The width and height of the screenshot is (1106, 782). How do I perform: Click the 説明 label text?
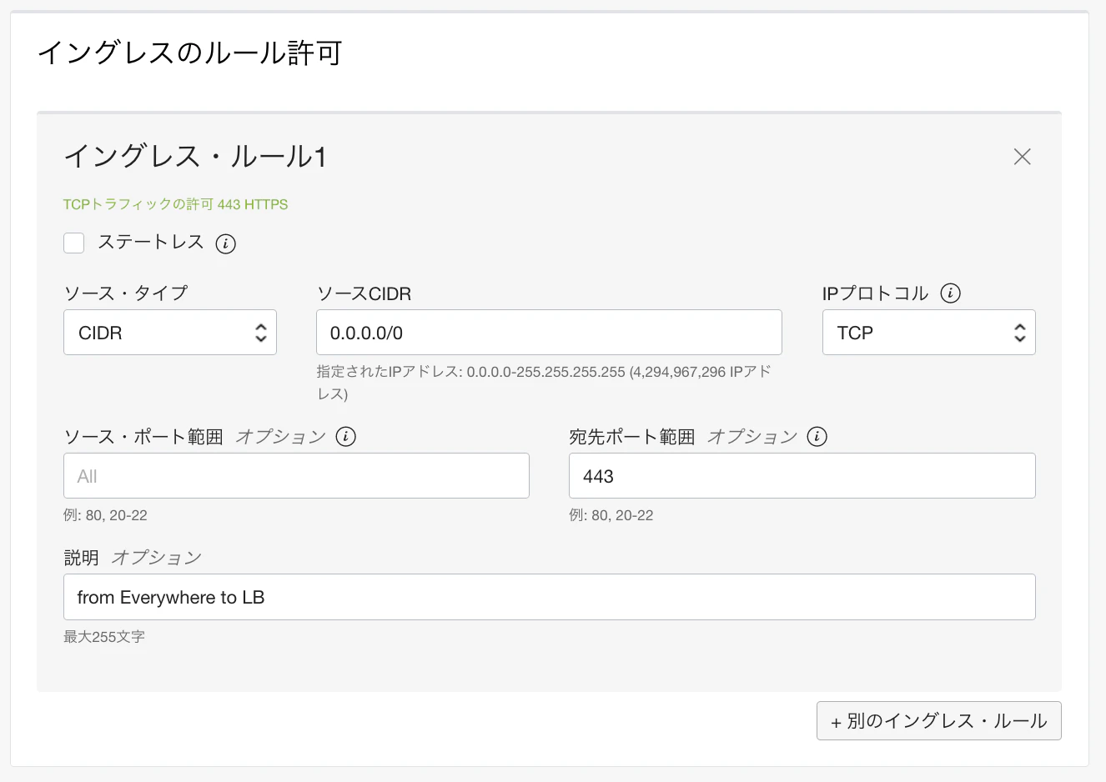coord(82,558)
